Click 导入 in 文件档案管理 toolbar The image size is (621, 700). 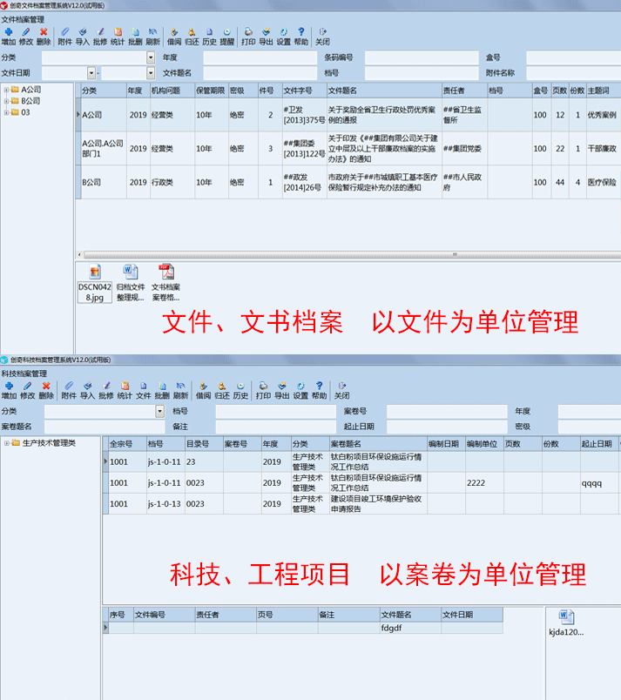83,37
